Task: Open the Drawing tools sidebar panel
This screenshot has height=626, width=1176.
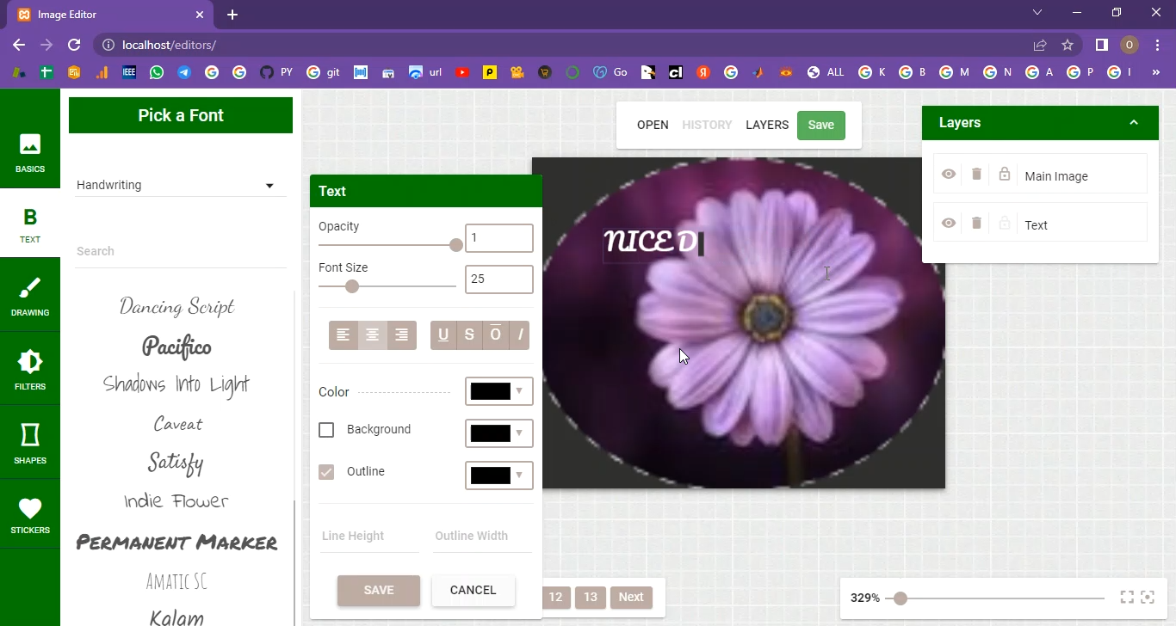Action: click(x=30, y=295)
